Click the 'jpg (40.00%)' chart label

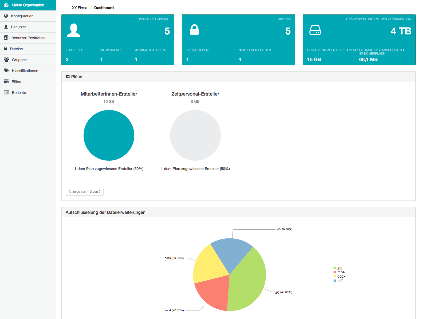click(284, 292)
